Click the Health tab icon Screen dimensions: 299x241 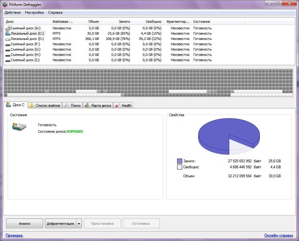tap(117, 106)
